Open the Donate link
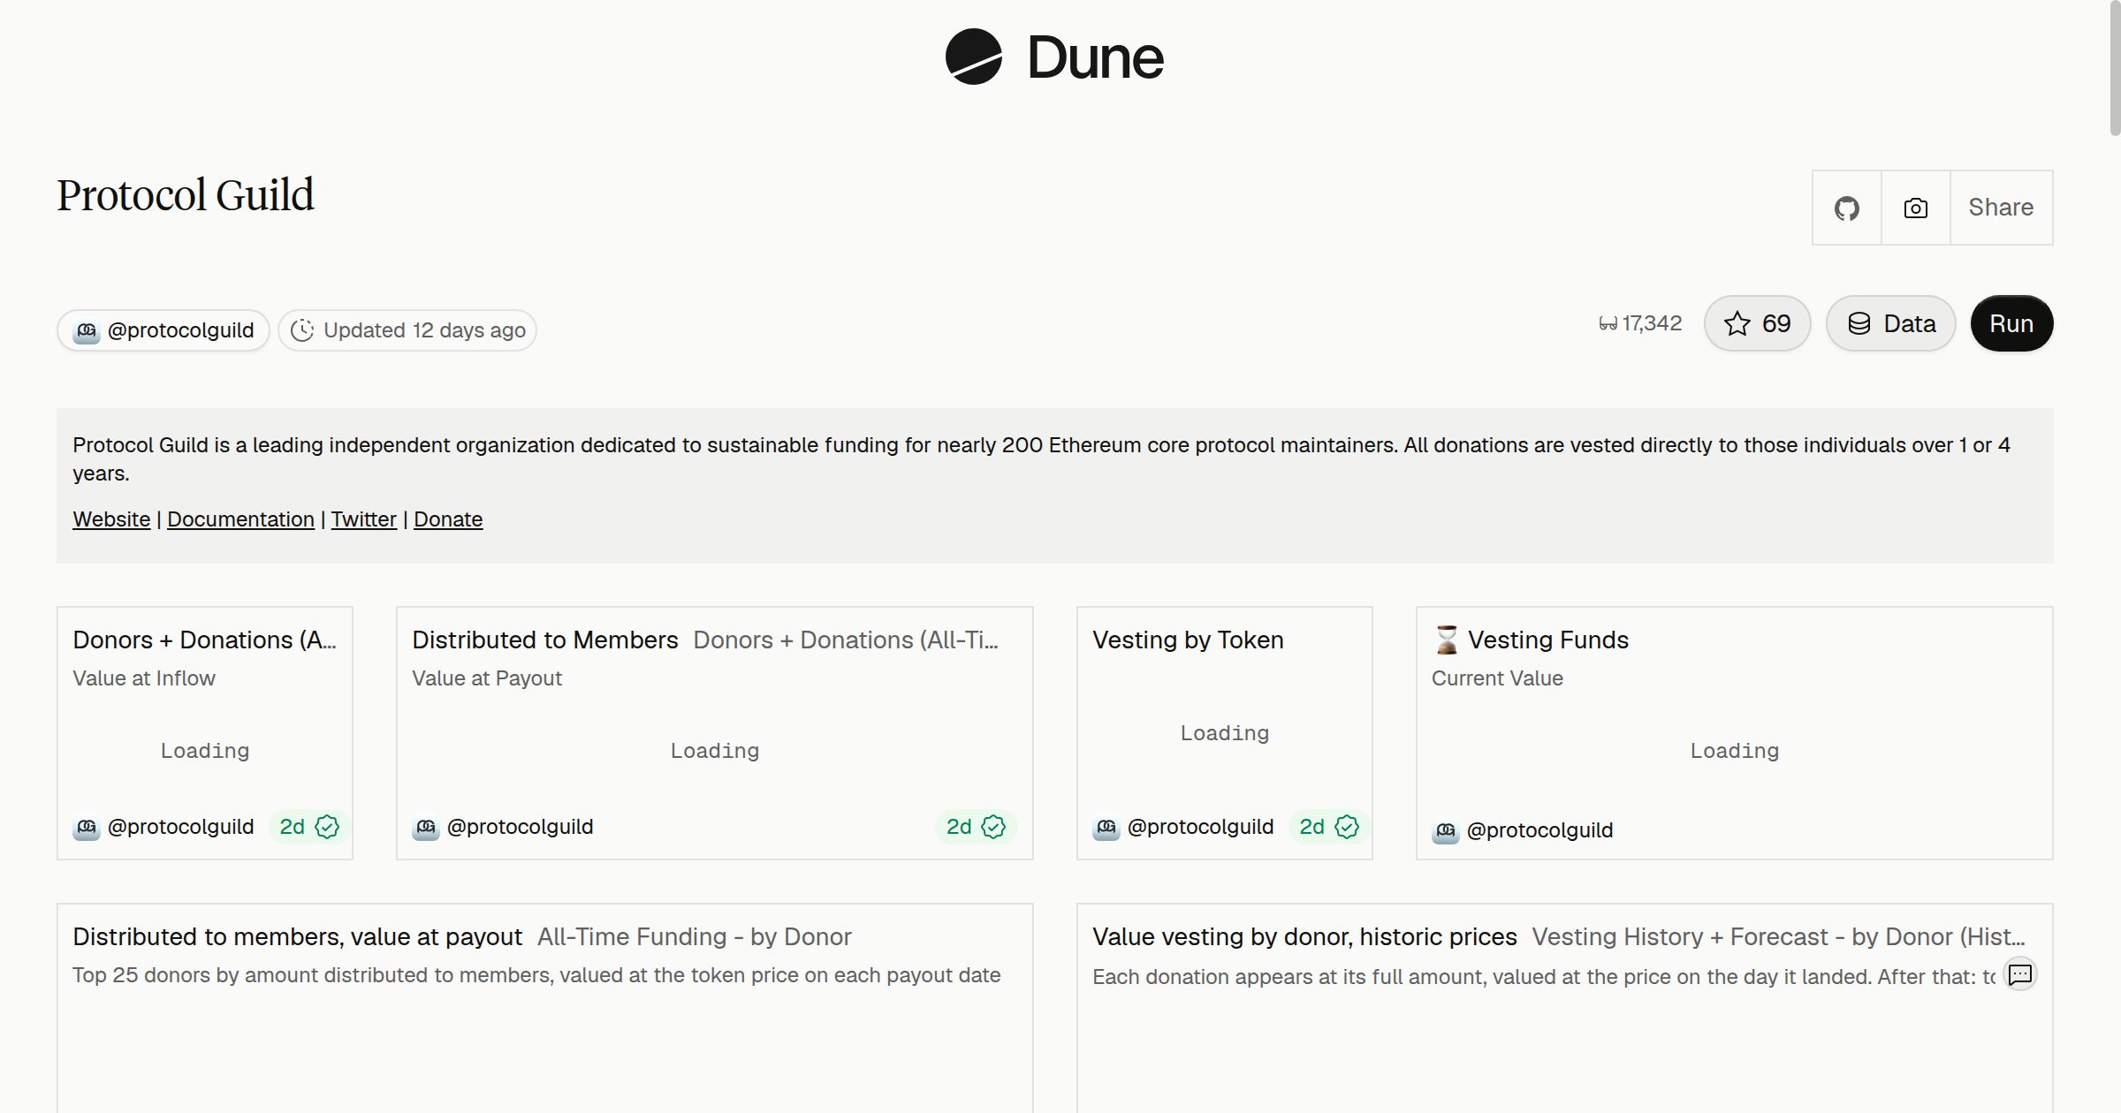Screen dimensions: 2121x1113 [448, 519]
